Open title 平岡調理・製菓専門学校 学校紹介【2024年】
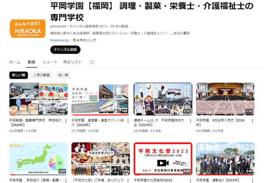The height and width of the screenshot is (183, 264). tap(35, 123)
